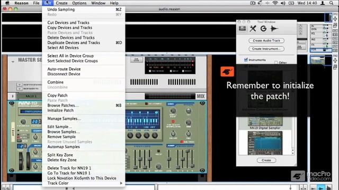Choose Remove Sample menu entry
The image size is (339, 190).
point(84,137)
